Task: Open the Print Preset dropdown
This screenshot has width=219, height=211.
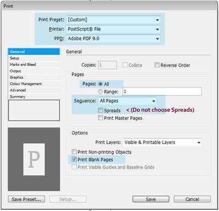Action: 113,20
